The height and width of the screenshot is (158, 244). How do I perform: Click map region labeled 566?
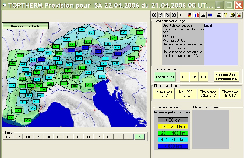[x=66, y=39]
